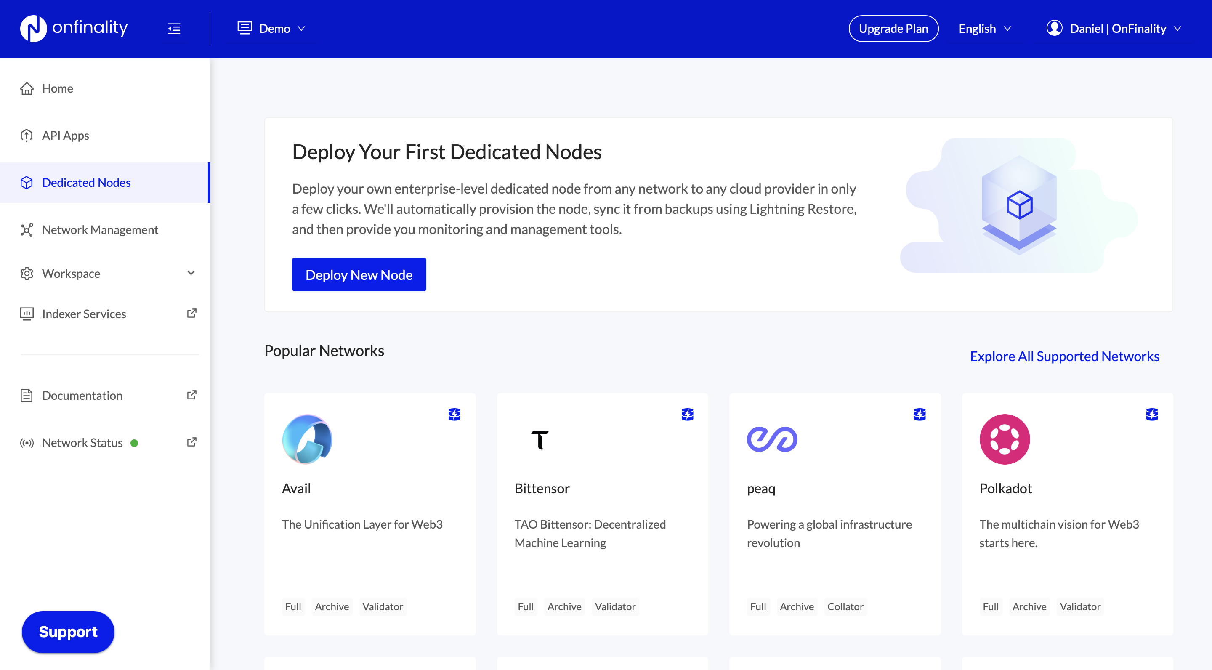Click the Deploy New Node button
1212x670 pixels.
[x=359, y=274]
